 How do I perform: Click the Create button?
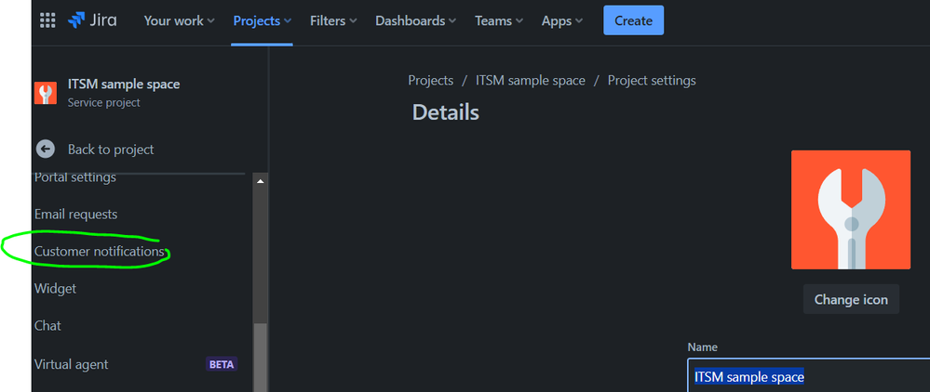coord(633,20)
